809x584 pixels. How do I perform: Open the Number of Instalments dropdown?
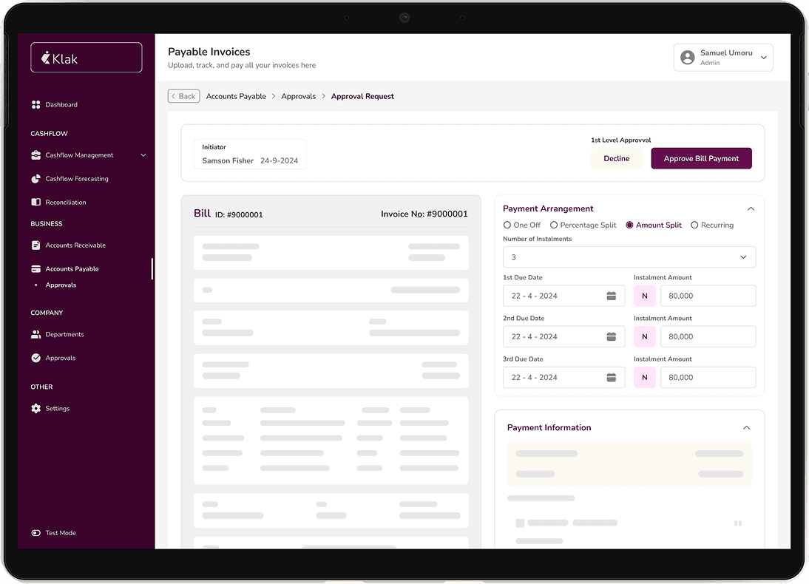(629, 257)
